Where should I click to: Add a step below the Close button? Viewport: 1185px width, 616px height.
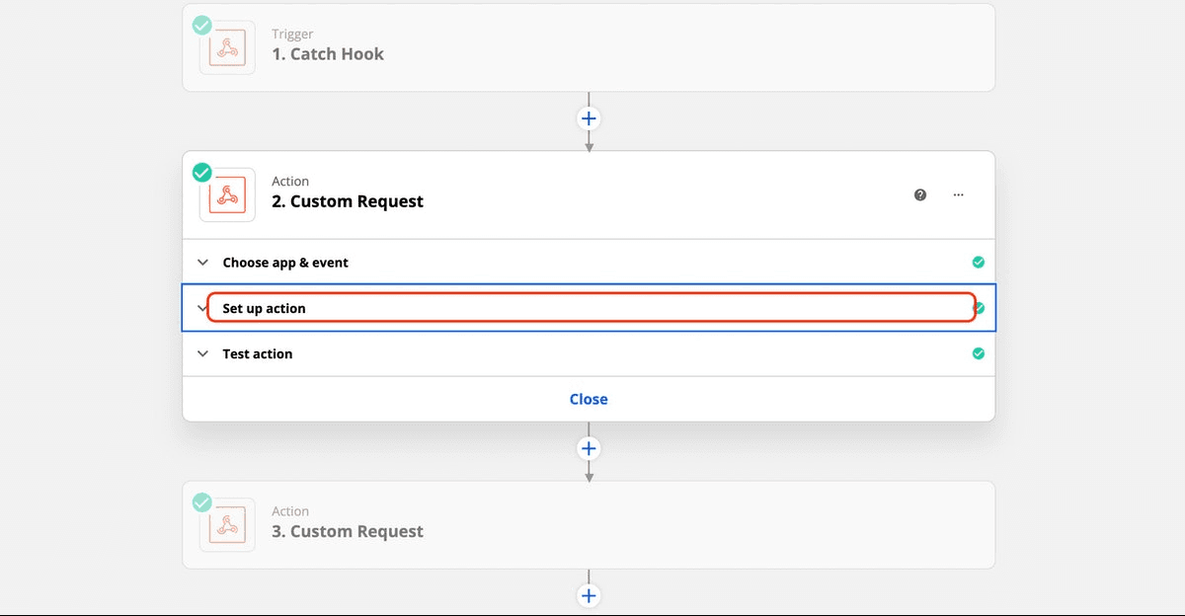pyautogui.click(x=589, y=448)
